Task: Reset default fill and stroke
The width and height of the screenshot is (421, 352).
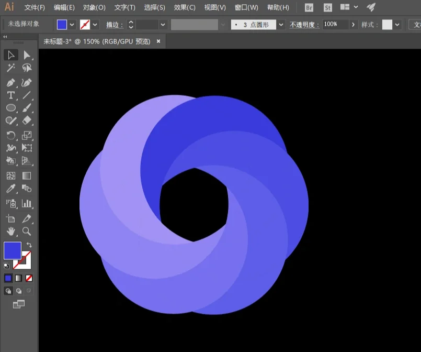Action: pos(6,266)
